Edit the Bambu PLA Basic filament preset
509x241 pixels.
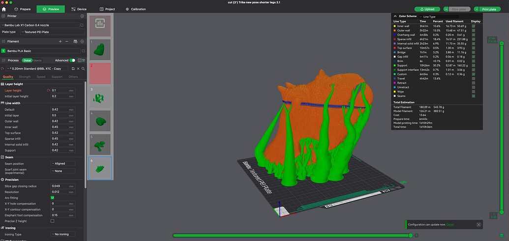pyautogui.click(x=83, y=51)
